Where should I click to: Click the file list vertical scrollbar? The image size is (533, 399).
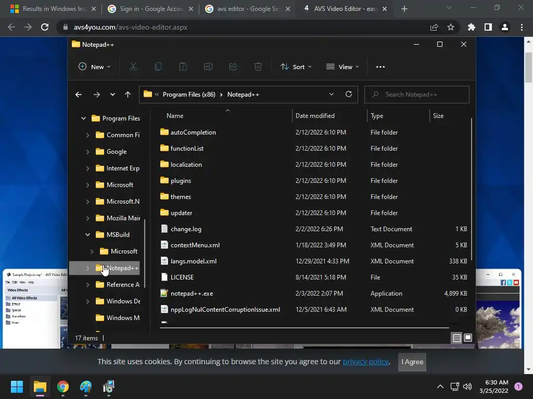(x=472, y=189)
